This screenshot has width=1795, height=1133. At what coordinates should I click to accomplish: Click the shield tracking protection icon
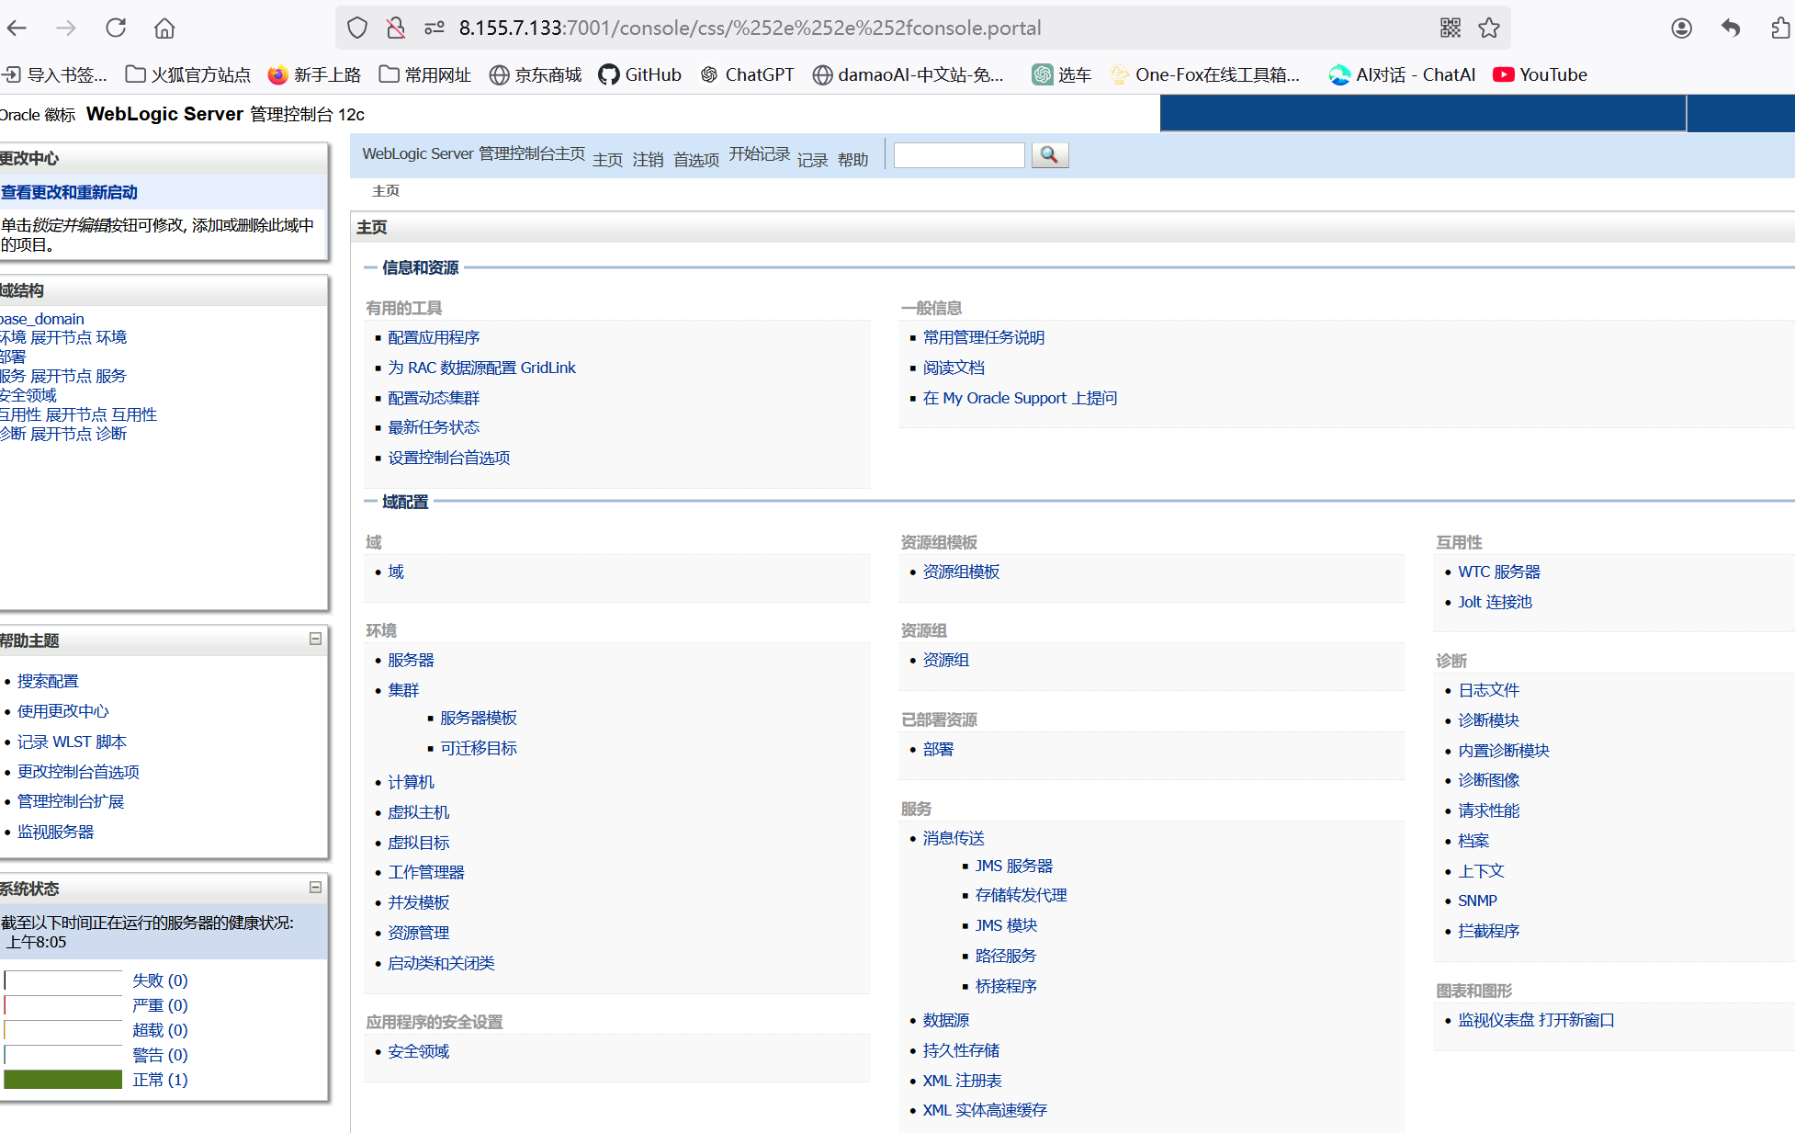(x=357, y=28)
